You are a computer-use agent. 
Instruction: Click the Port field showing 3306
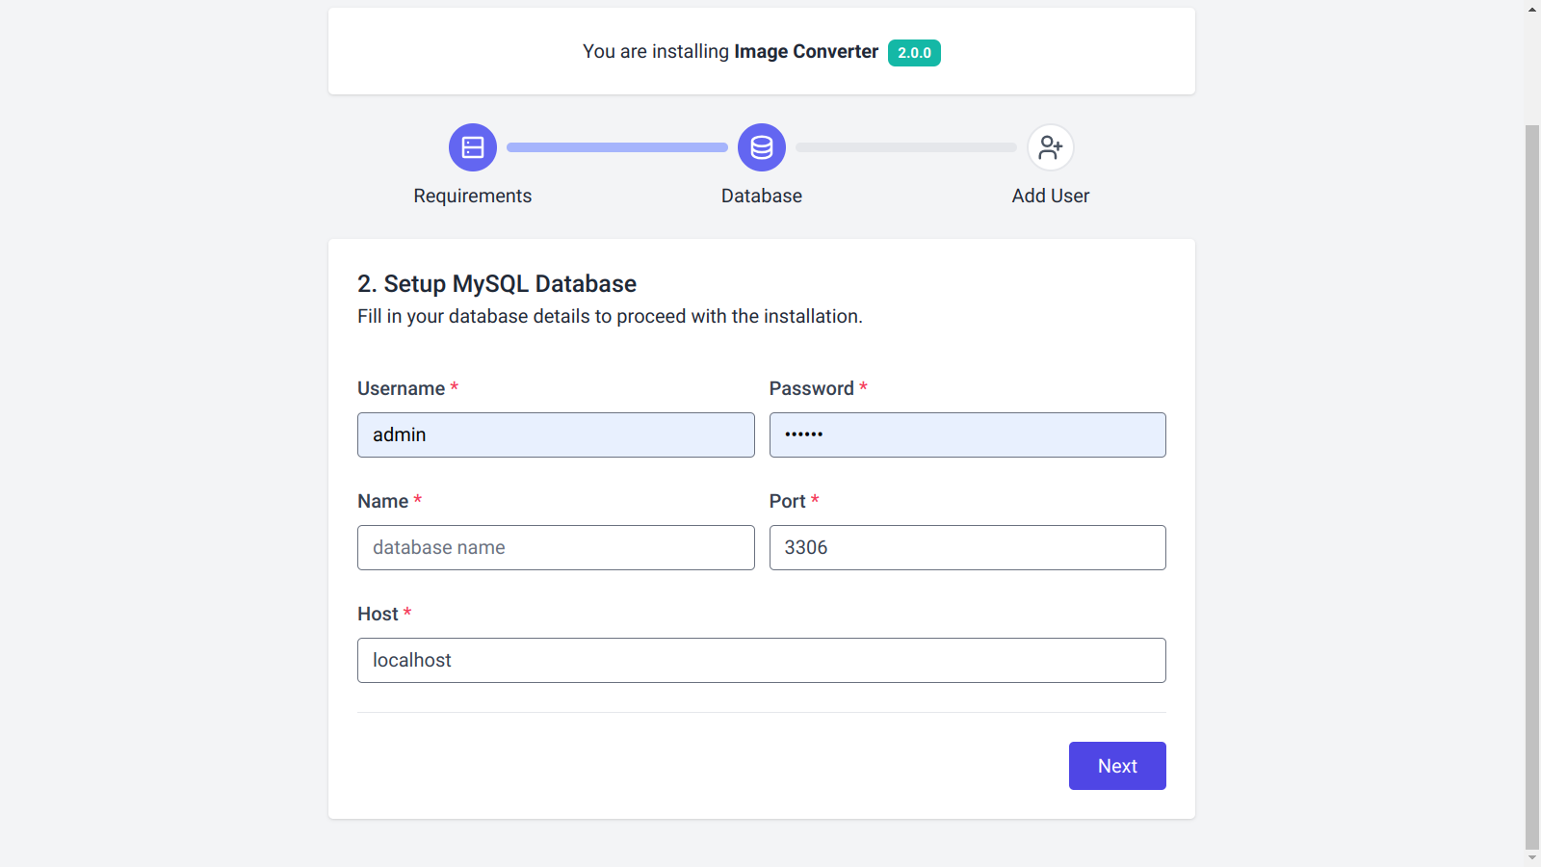[x=968, y=547]
